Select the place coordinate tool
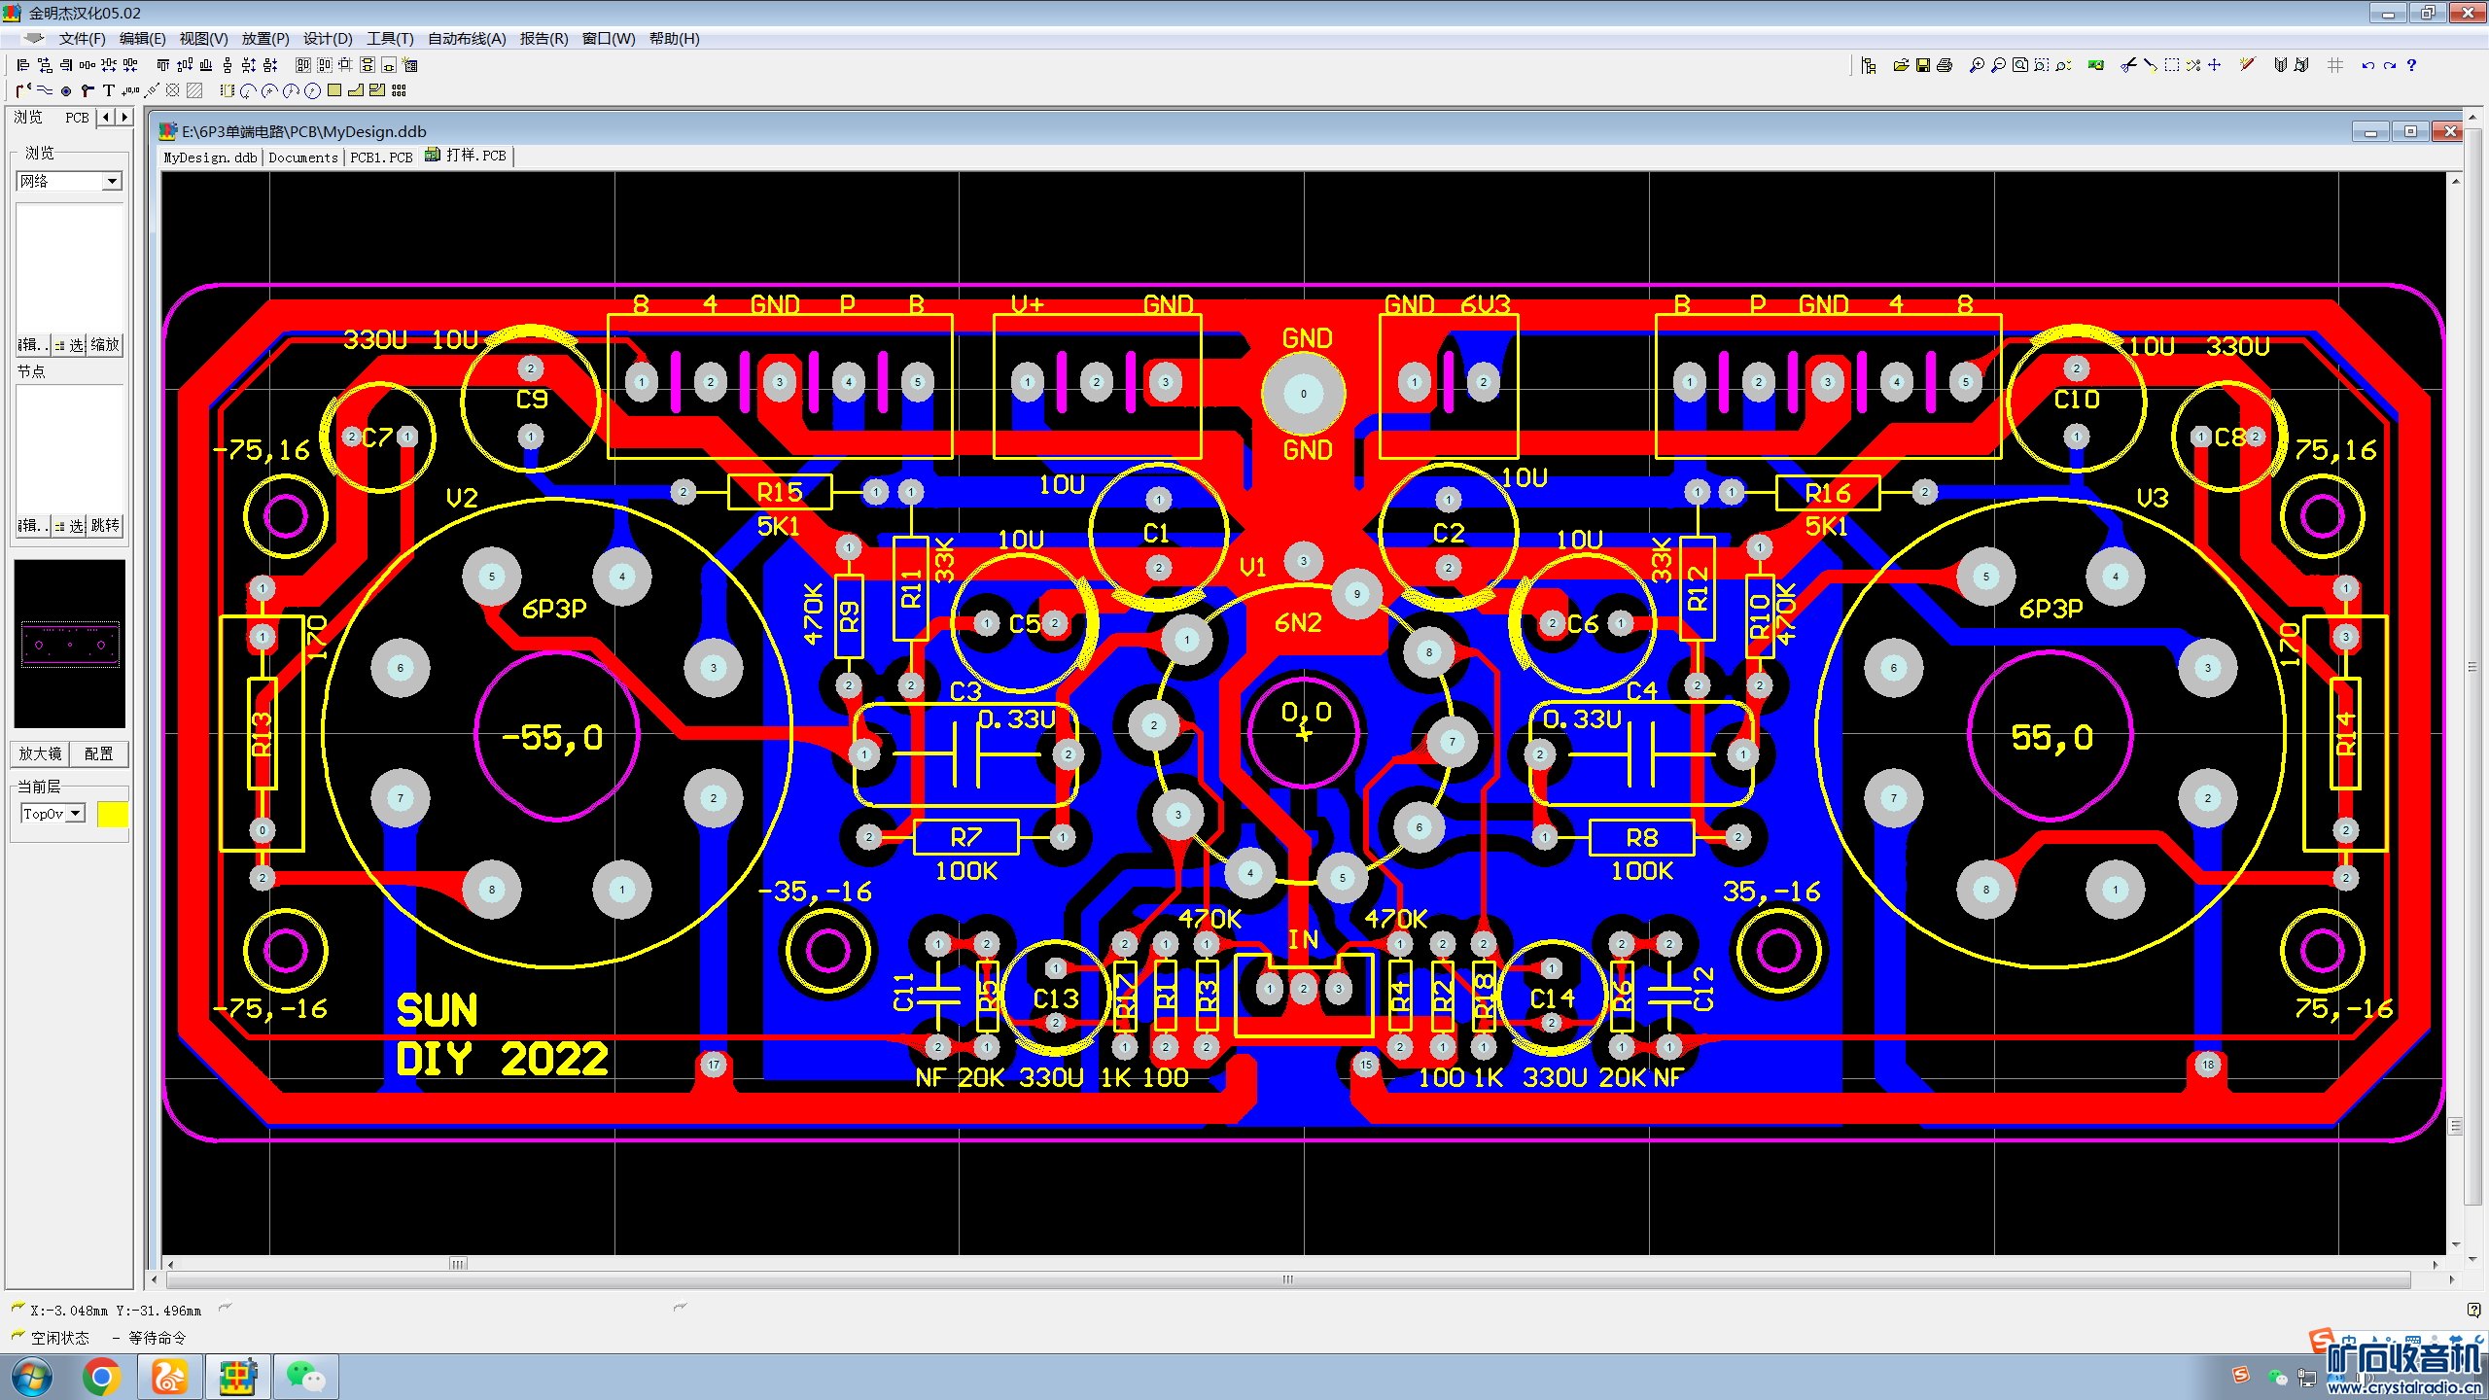 [130, 90]
